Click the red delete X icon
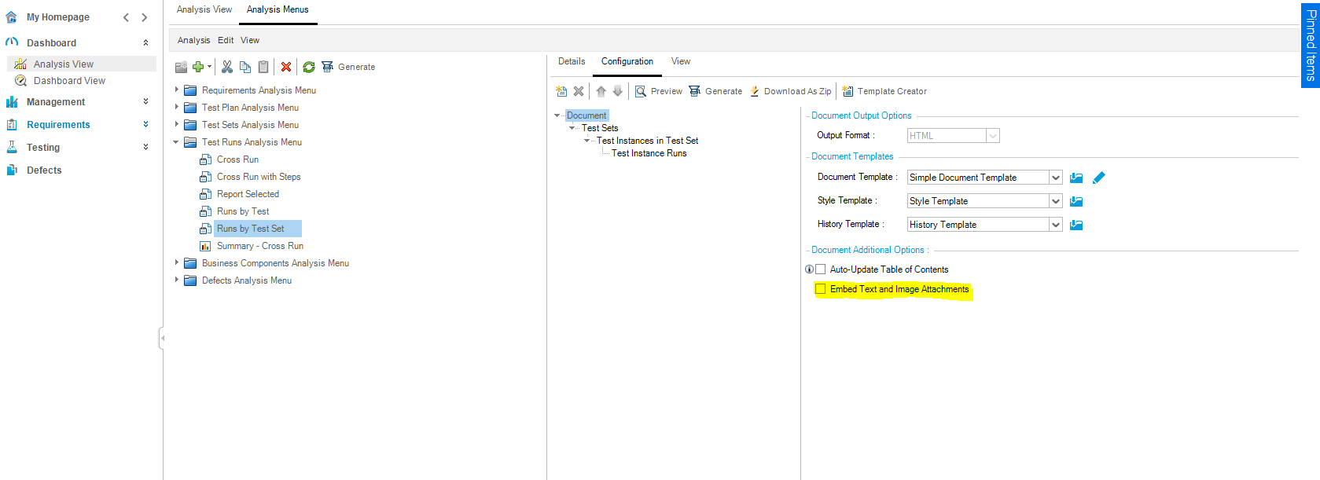1320x480 pixels. (x=286, y=68)
